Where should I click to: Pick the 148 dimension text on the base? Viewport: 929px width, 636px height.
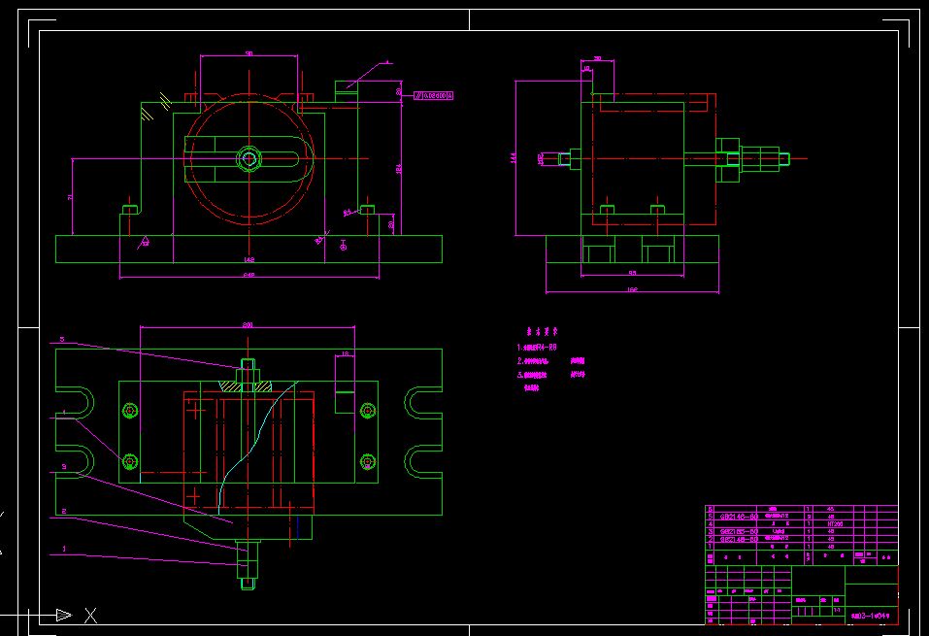[249, 259]
